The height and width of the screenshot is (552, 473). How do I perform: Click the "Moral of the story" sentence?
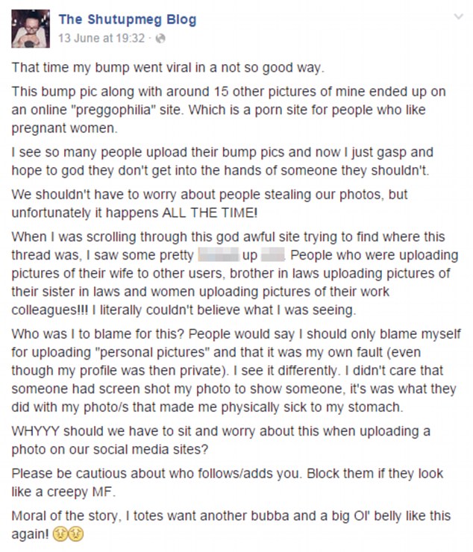click(71, 516)
